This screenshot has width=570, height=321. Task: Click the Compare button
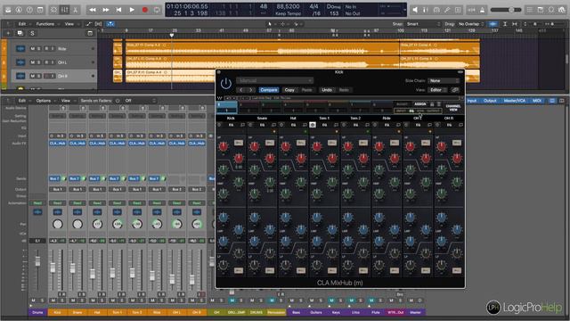(269, 90)
